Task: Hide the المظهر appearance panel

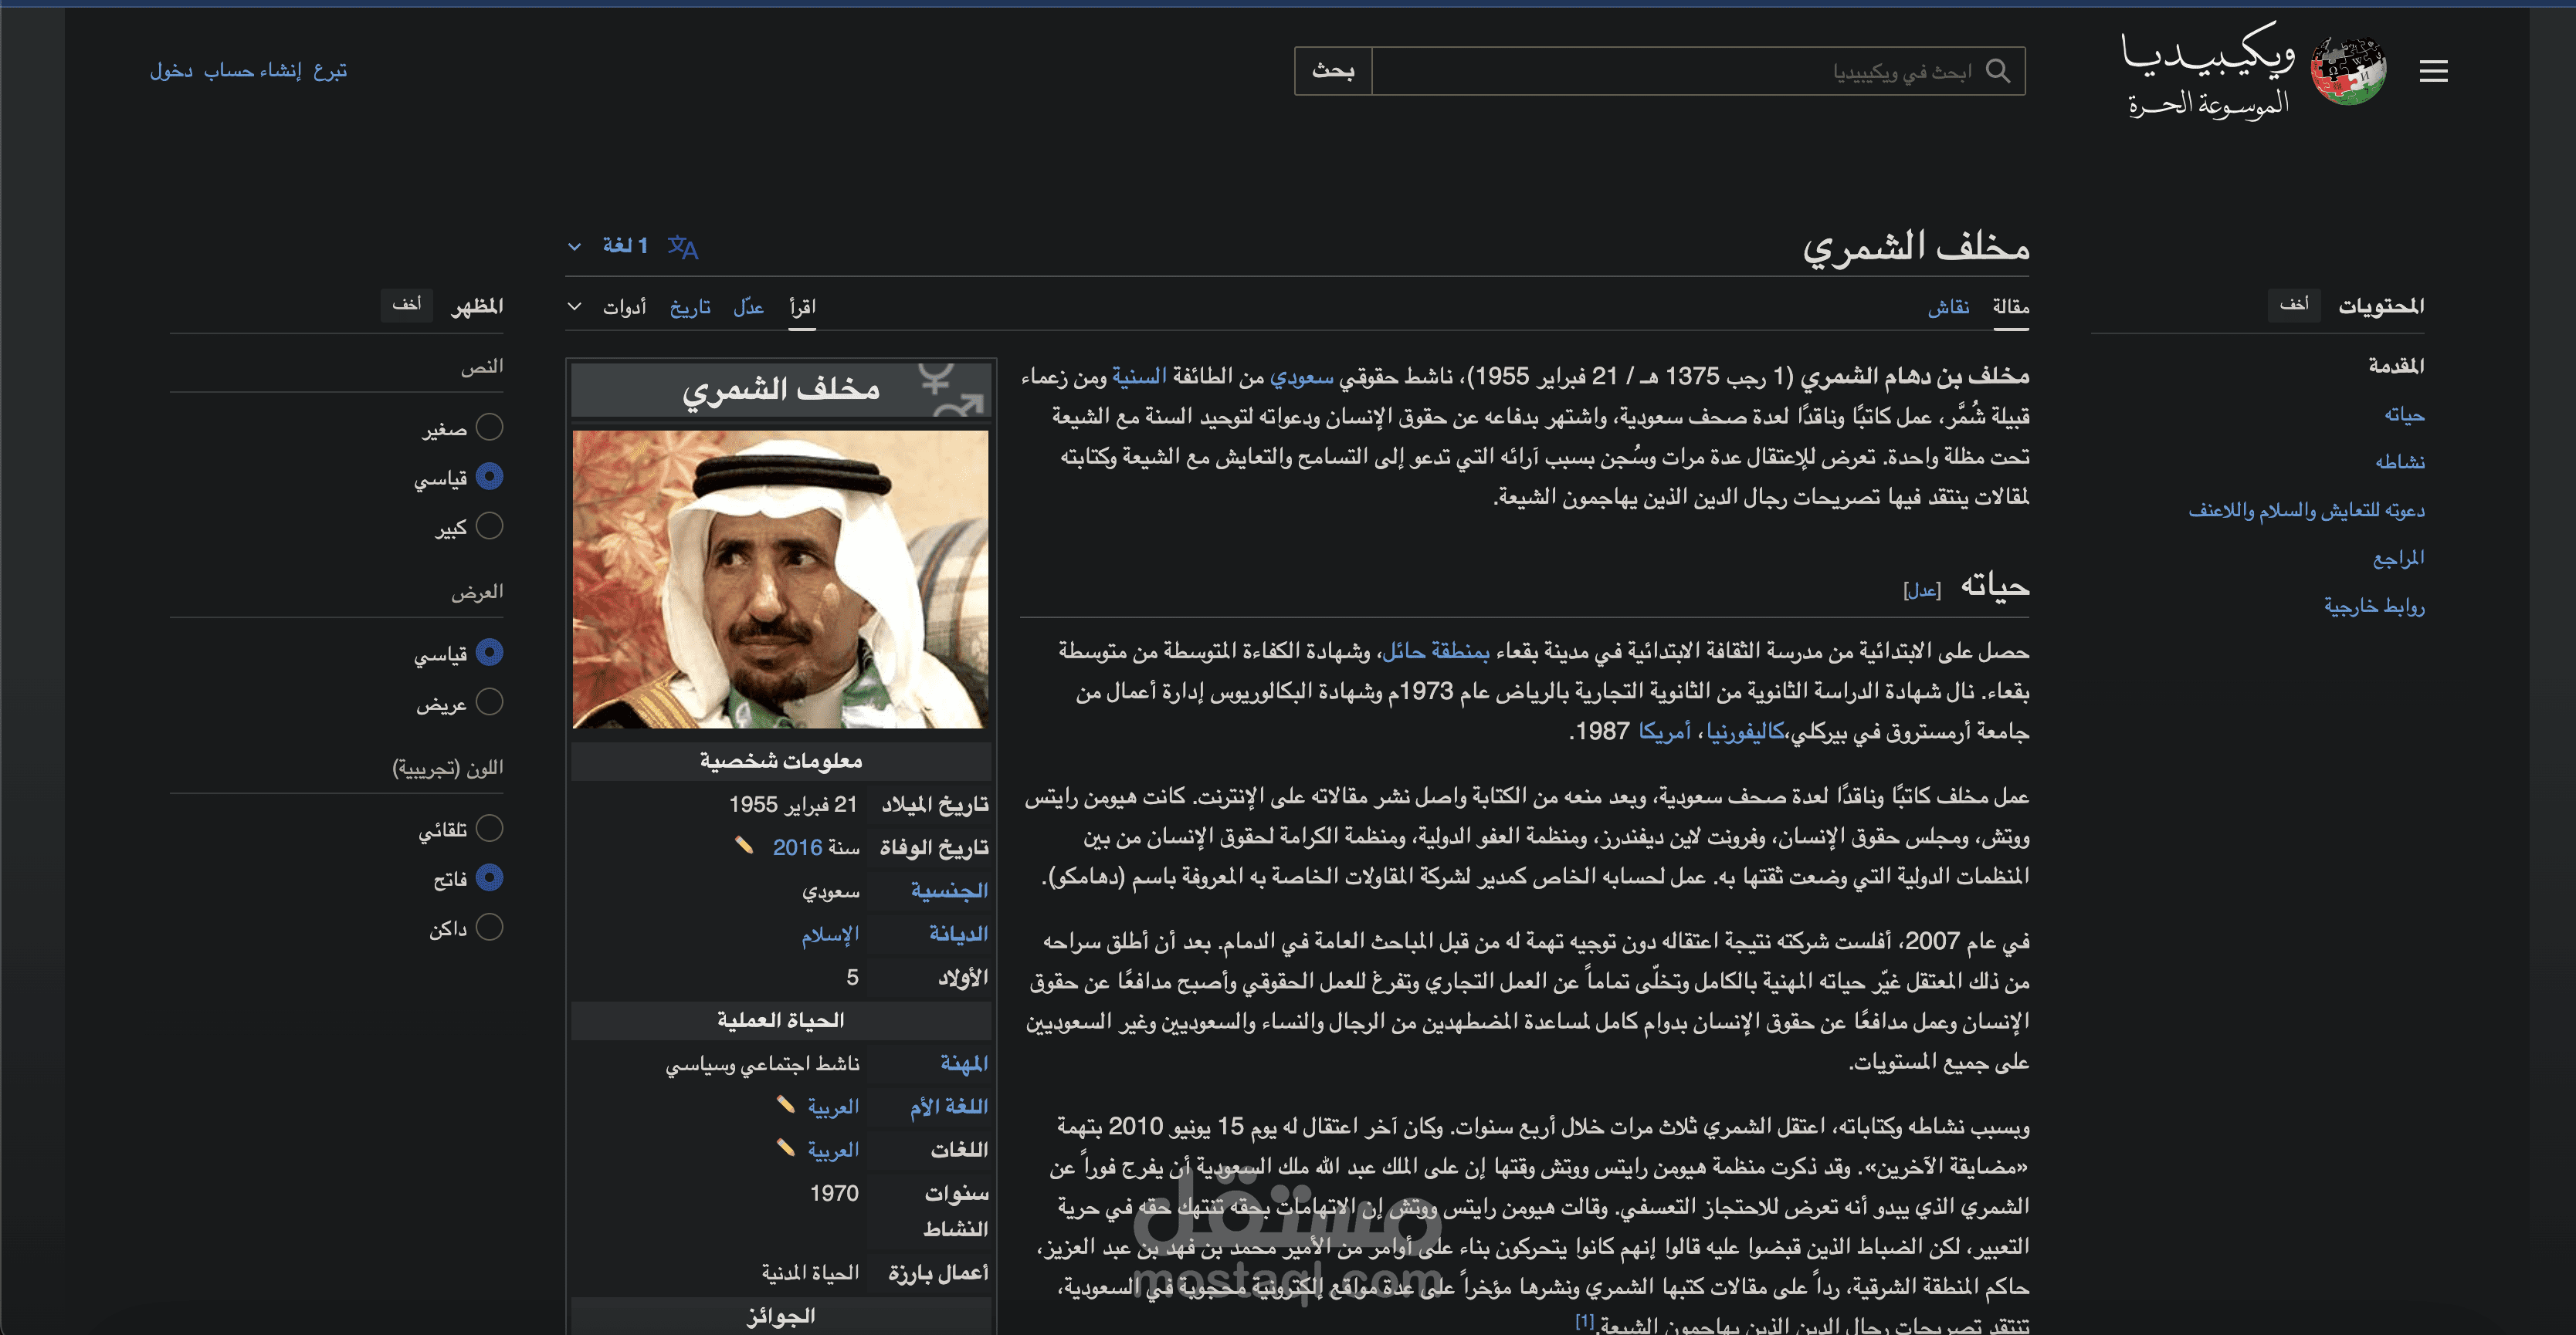Action: click(x=406, y=305)
